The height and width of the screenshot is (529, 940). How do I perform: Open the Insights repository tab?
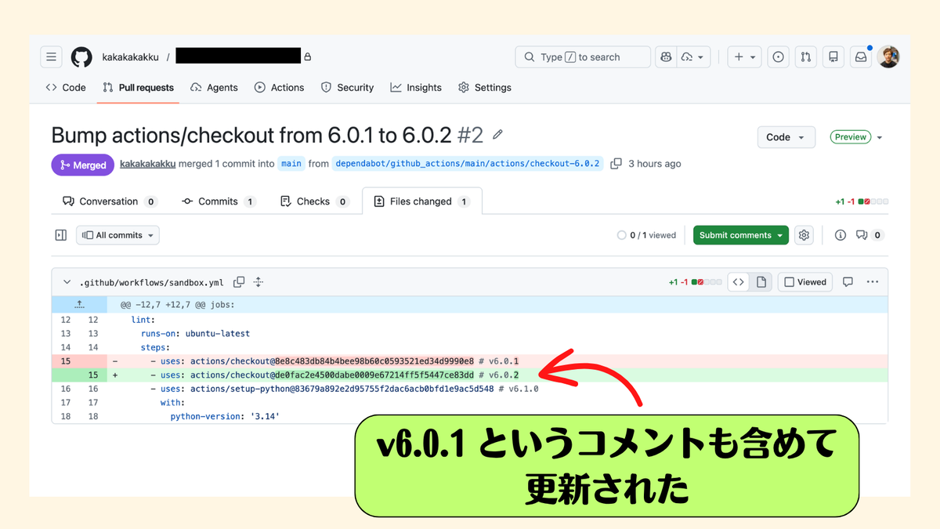pyautogui.click(x=416, y=88)
